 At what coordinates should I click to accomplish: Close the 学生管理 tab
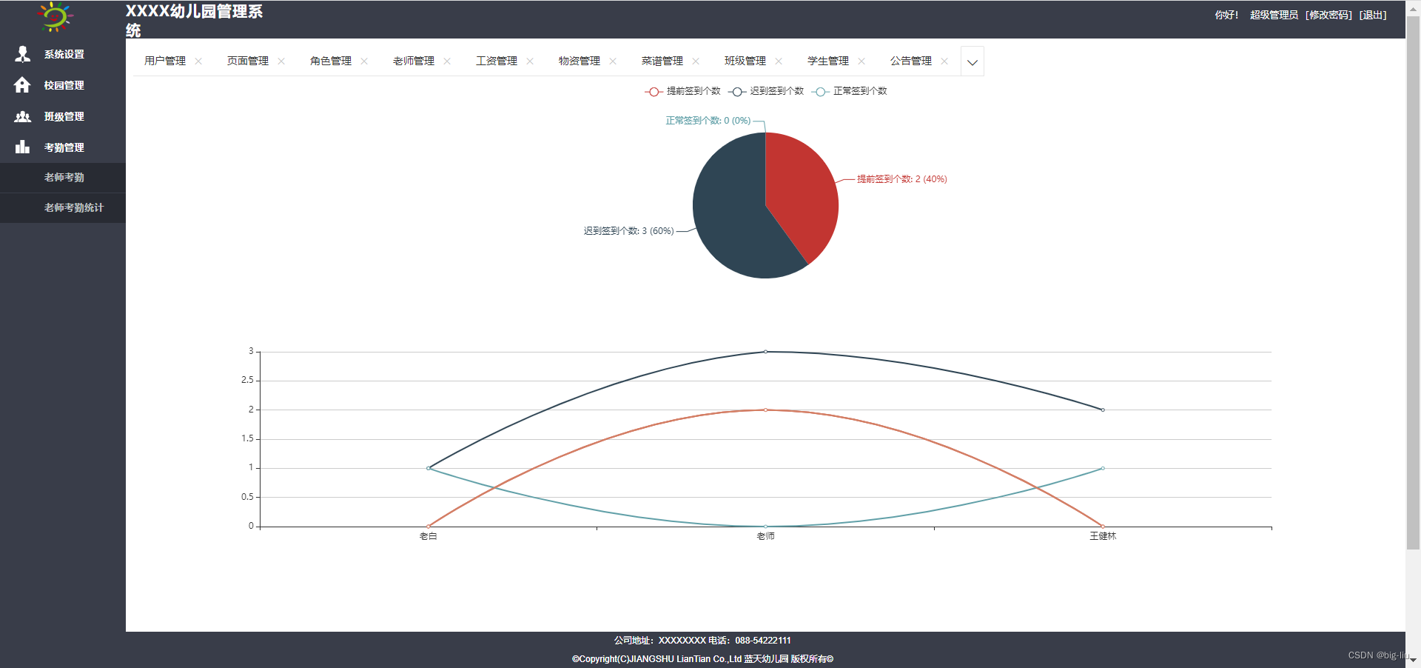(x=861, y=61)
